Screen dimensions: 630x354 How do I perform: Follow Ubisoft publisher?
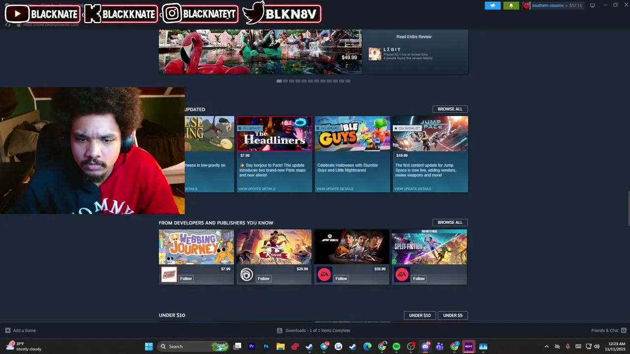[x=263, y=279]
